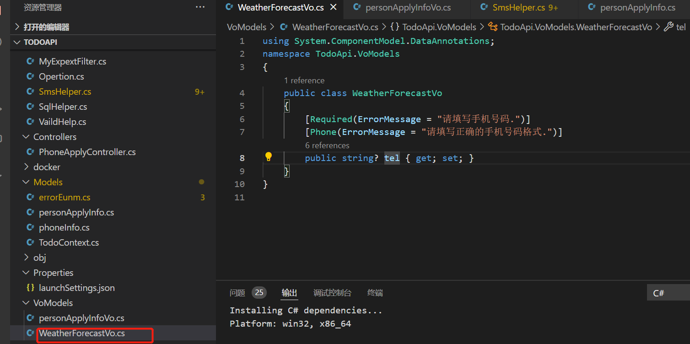
Task: Click the namespace braces icon in breadcrumb
Action: pos(395,27)
